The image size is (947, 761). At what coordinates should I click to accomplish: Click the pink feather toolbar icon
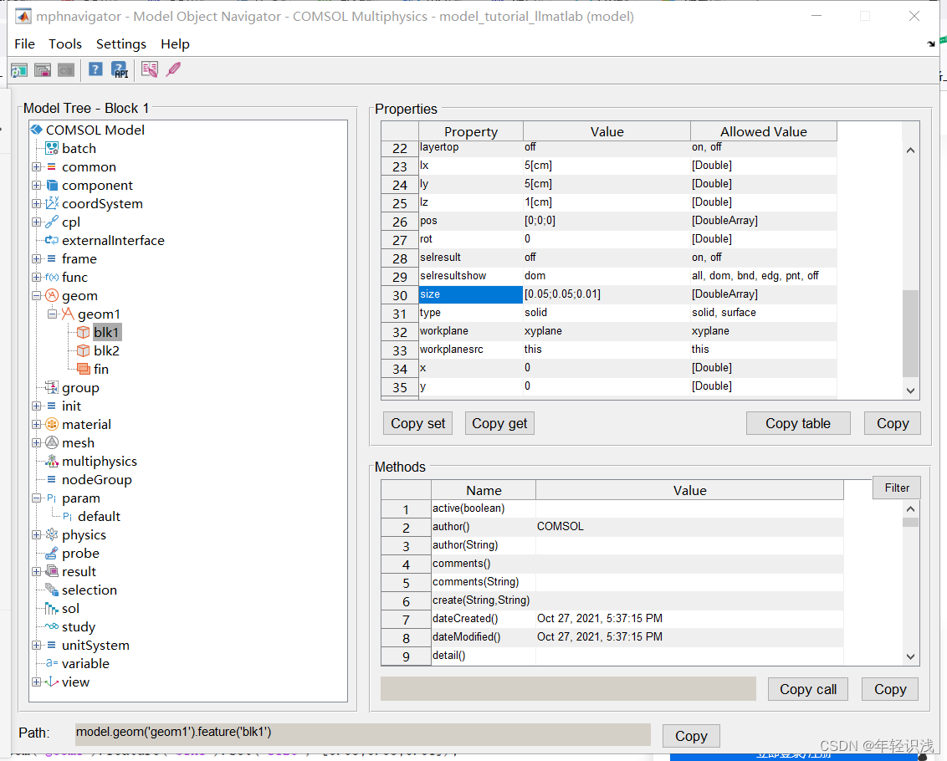pos(173,69)
